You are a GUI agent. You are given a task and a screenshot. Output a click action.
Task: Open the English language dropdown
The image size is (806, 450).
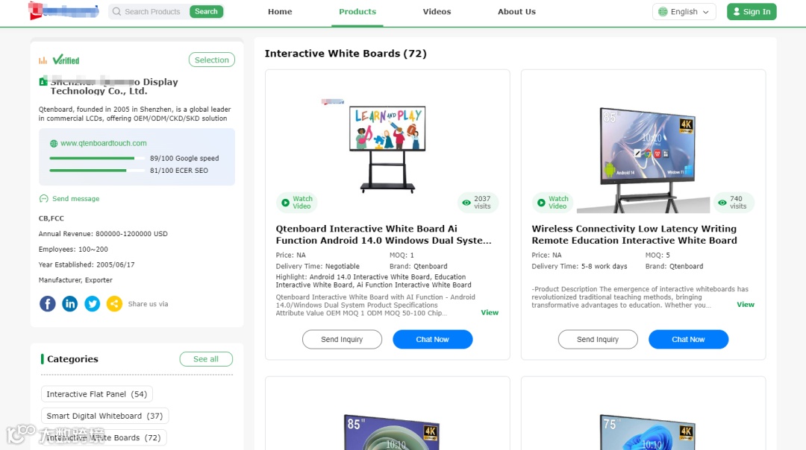tap(684, 11)
